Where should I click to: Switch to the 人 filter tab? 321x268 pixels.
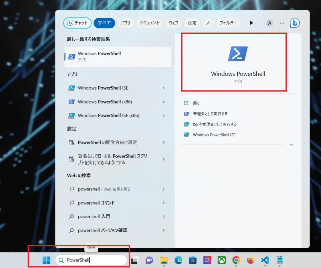(208, 23)
